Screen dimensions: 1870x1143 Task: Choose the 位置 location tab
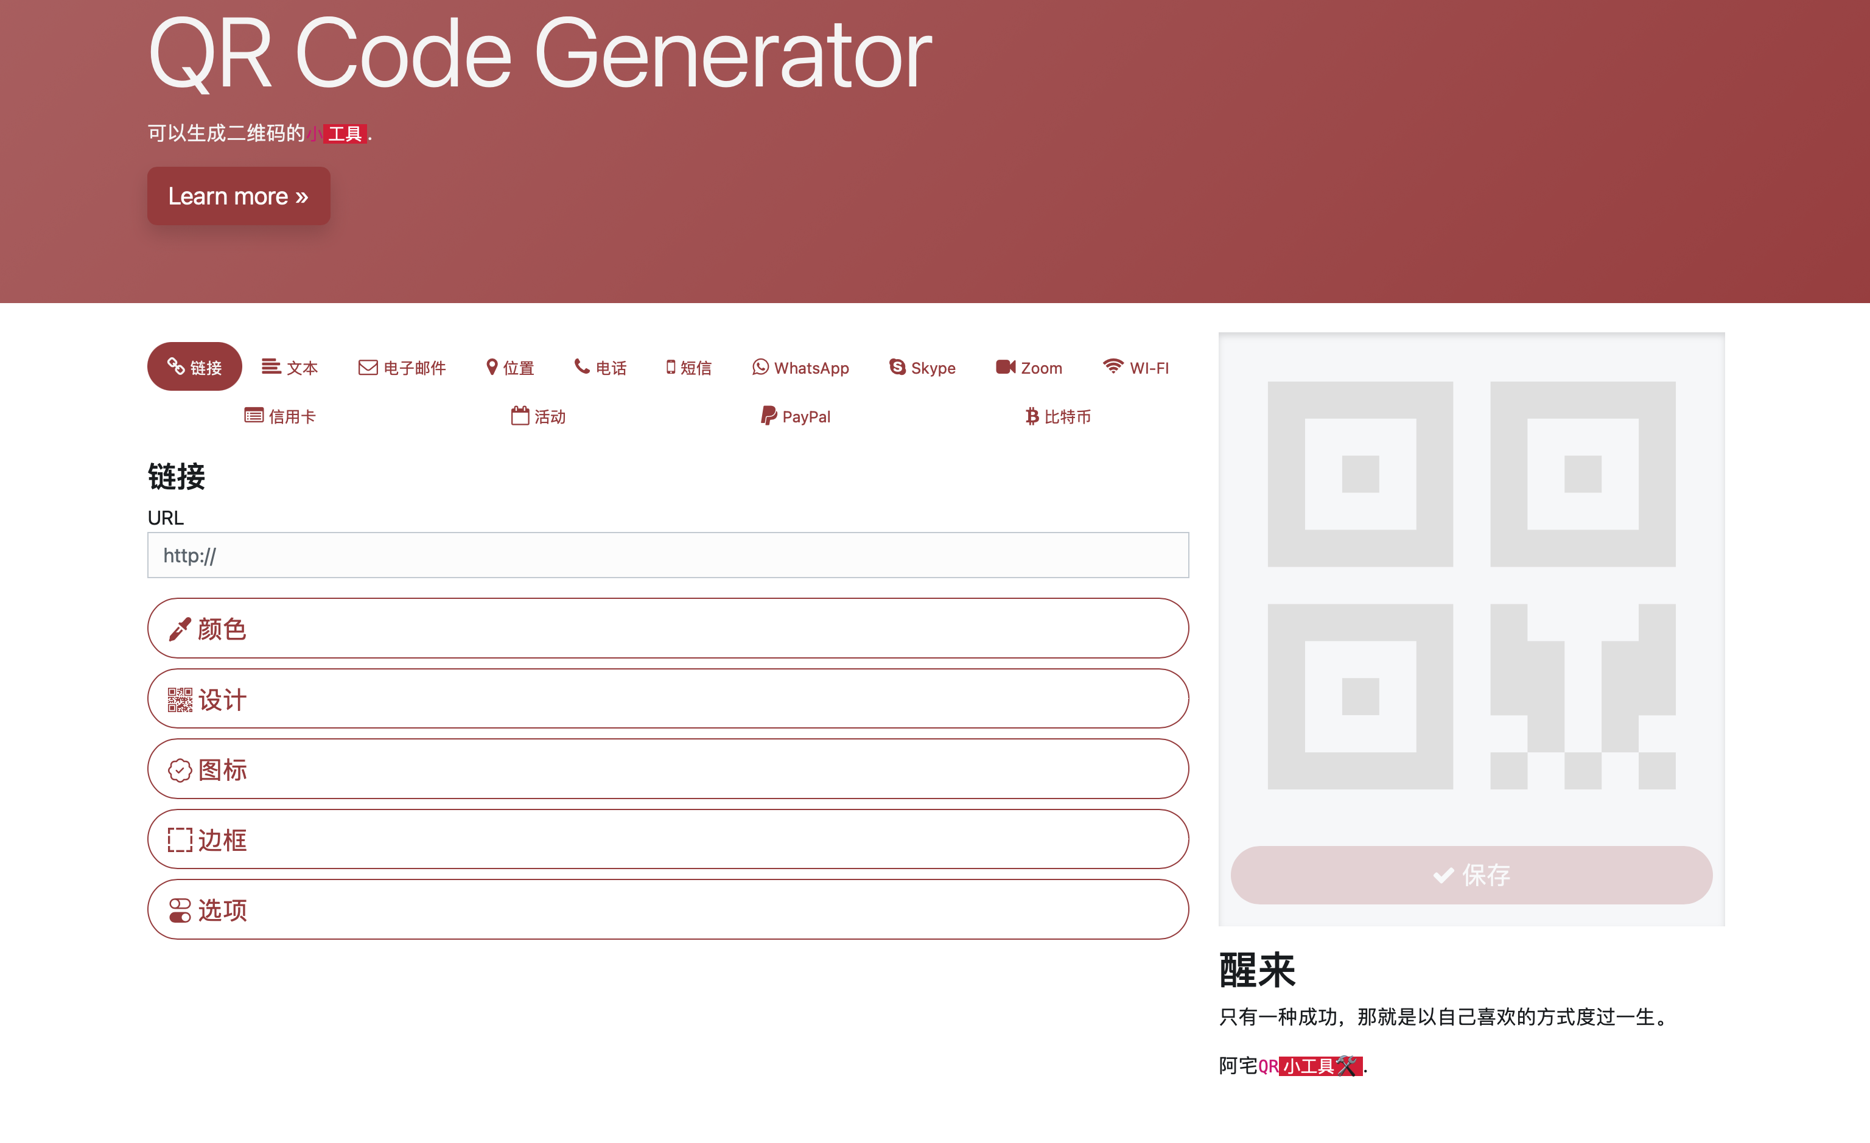point(510,368)
